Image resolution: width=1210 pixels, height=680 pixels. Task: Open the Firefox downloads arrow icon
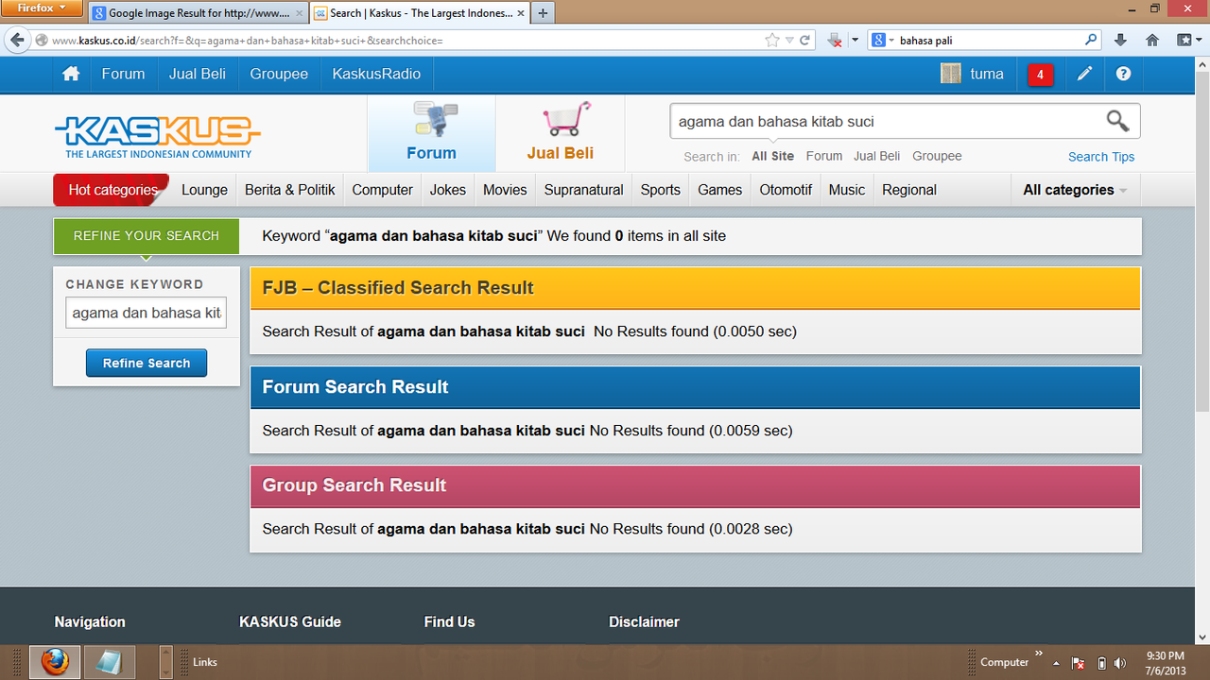click(1120, 41)
